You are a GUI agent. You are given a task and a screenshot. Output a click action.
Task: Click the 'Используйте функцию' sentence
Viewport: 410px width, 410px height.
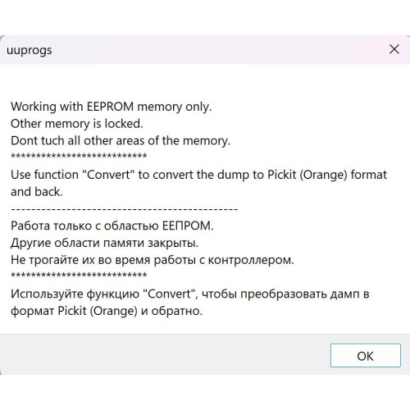(190, 294)
